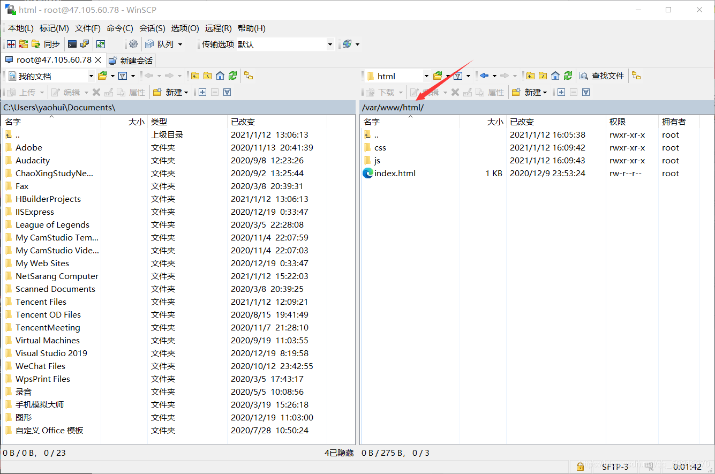Viewport: 715px width, 474px height.
Task: Refresh the remote panel
Action: click(x=568, y=76)
